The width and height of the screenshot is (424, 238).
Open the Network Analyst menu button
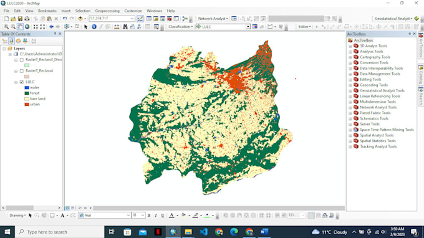tap(213, 19)
